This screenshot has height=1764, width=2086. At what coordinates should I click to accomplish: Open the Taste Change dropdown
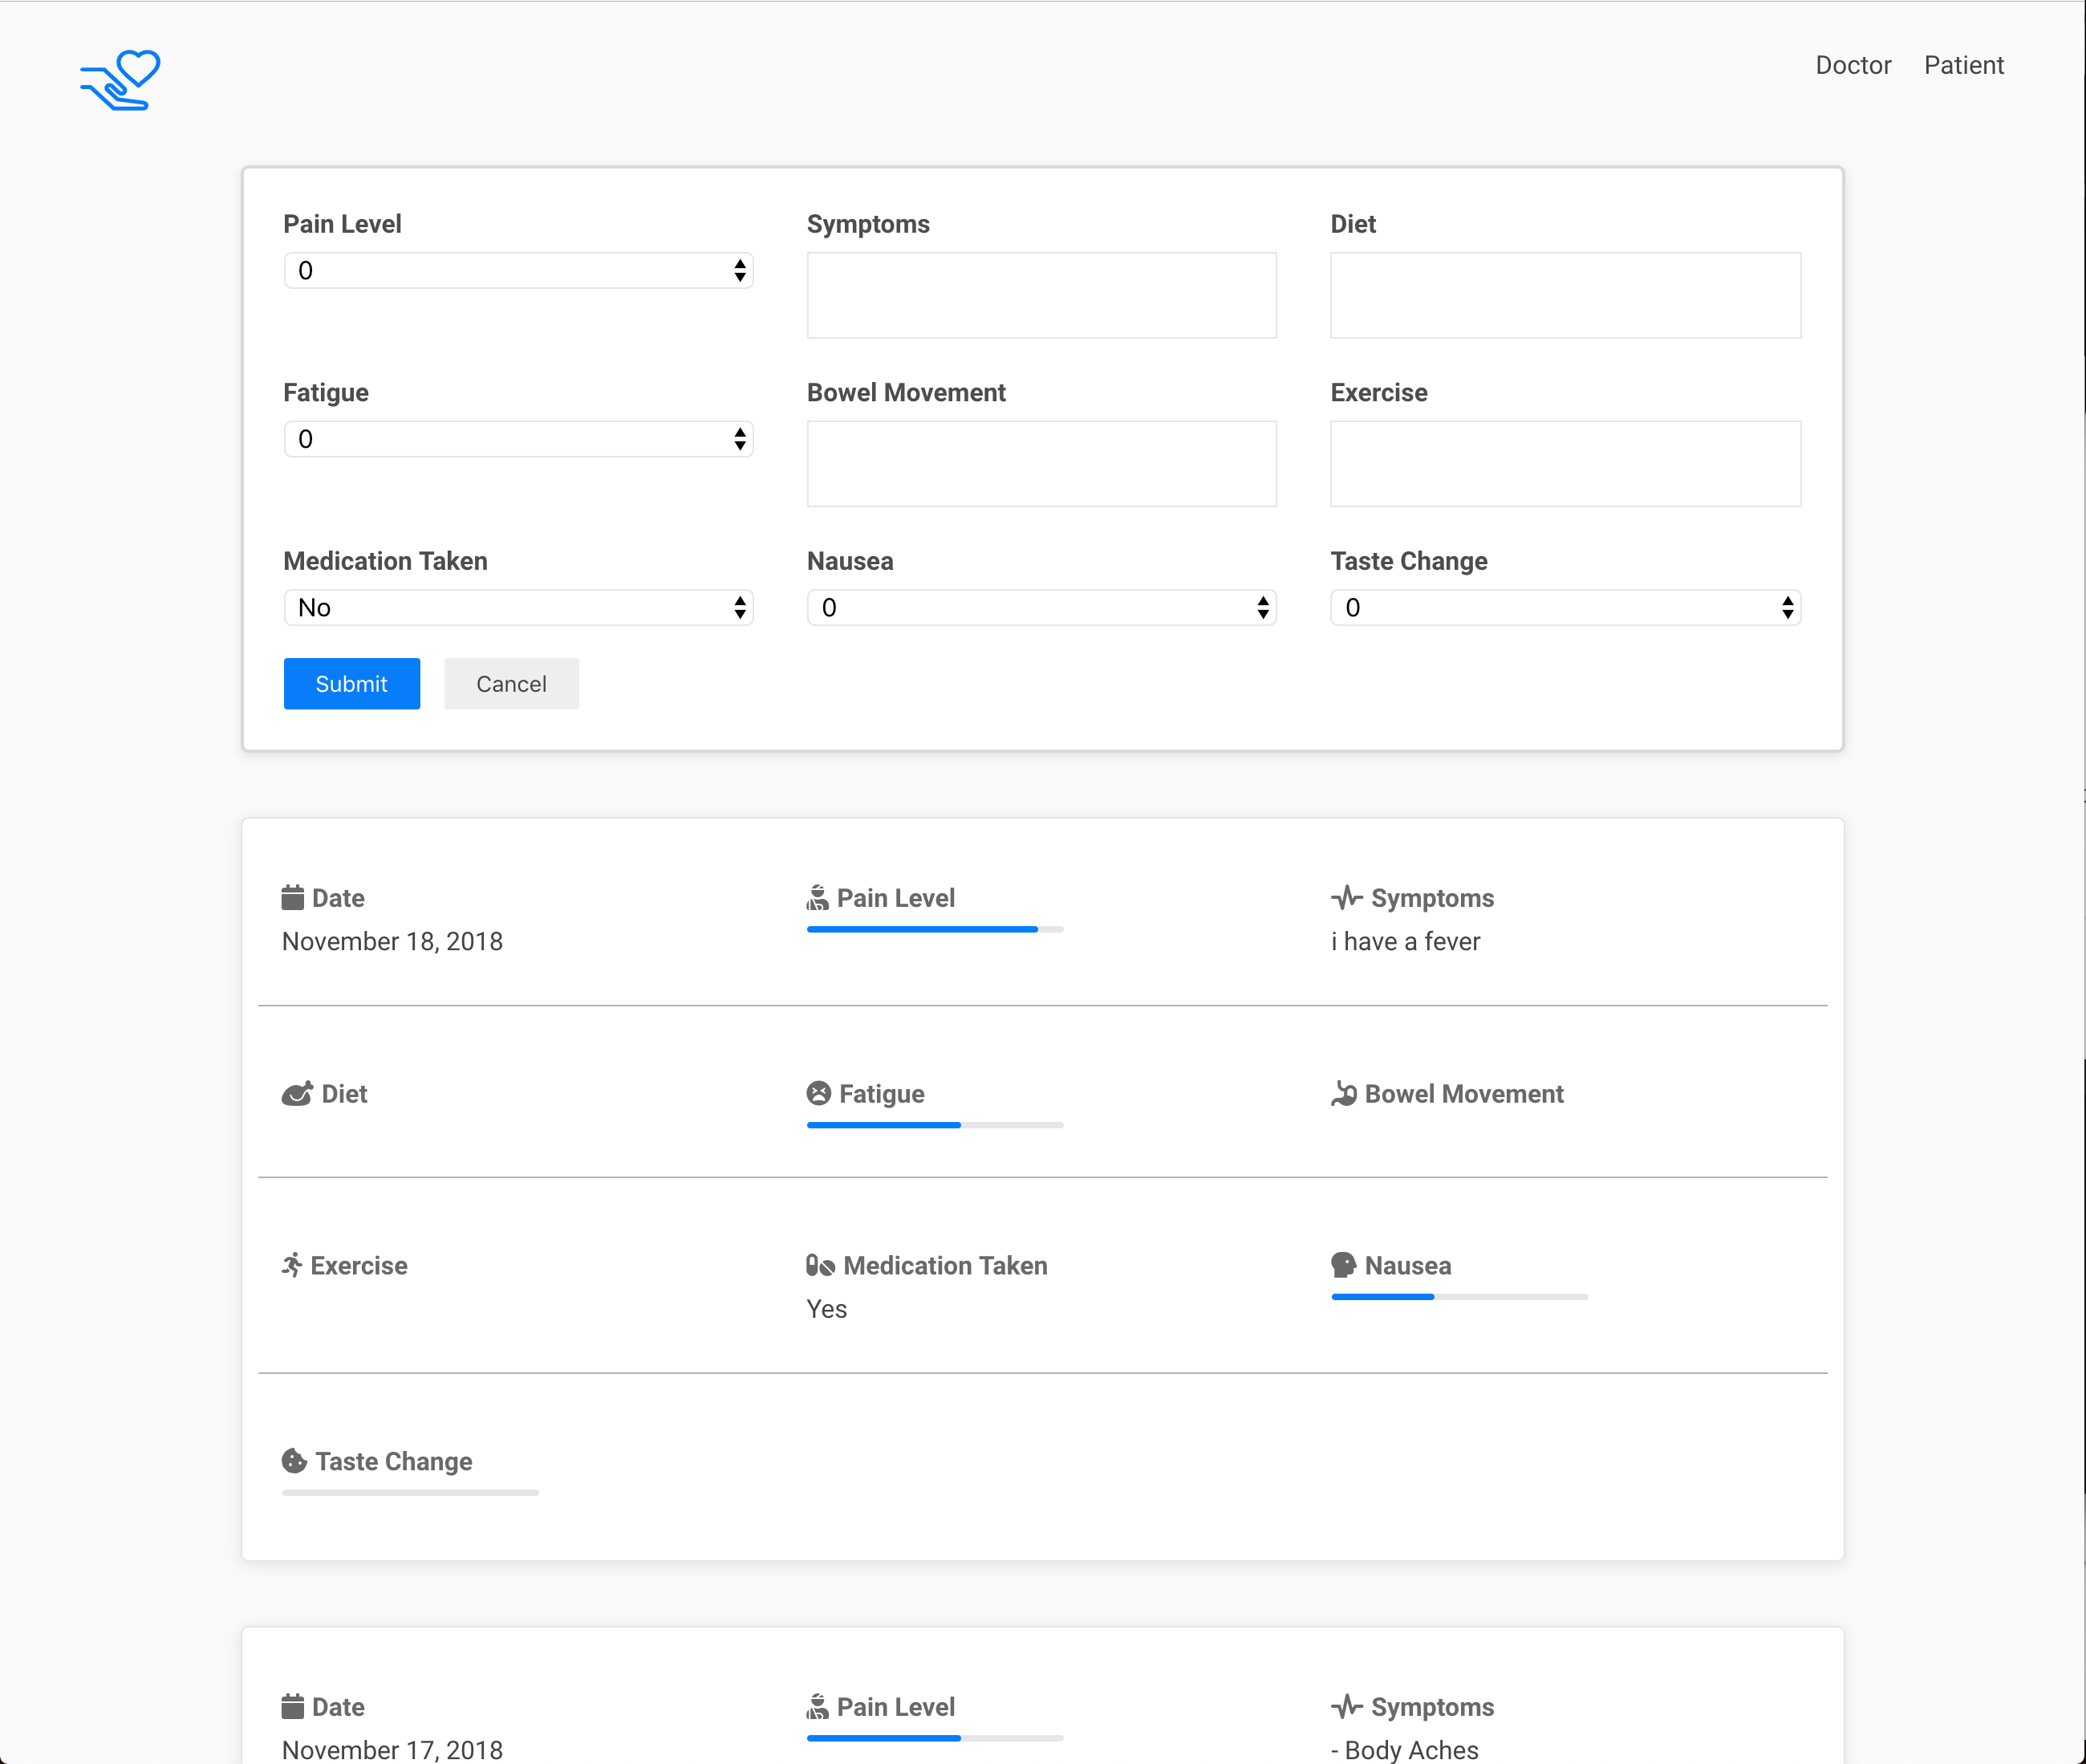coord(1564,608)
